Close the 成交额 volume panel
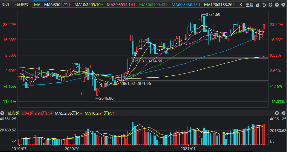This screenshot has width=287, height=152. [277, 113]
